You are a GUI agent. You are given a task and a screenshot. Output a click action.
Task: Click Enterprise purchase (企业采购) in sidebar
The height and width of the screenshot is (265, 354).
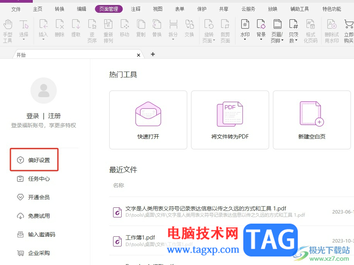click(34, 253)
